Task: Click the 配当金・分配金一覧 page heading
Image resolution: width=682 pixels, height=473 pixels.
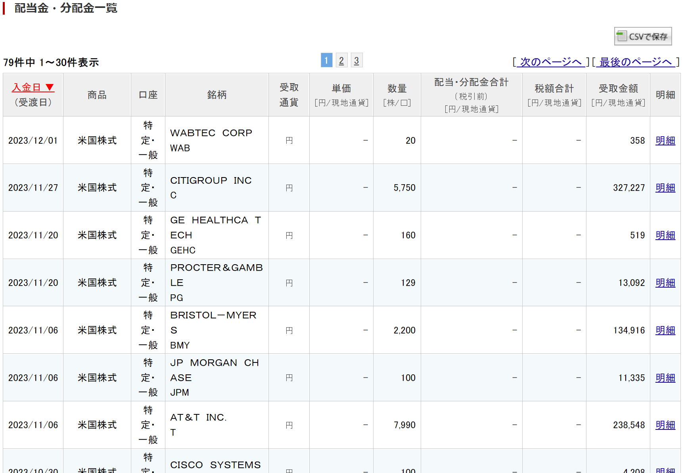Action: [65, 8]
